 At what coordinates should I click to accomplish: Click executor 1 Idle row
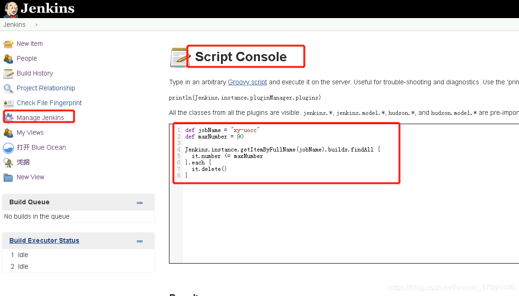tap(78, 255)
